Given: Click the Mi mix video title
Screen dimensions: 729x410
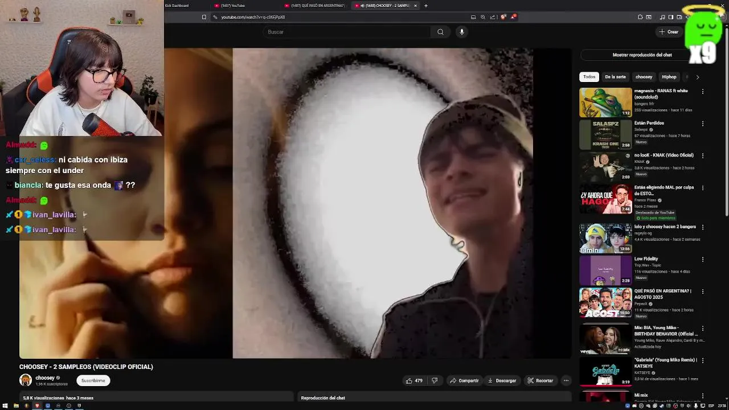Looking at the screenshot, I should (x=641, y=395).
